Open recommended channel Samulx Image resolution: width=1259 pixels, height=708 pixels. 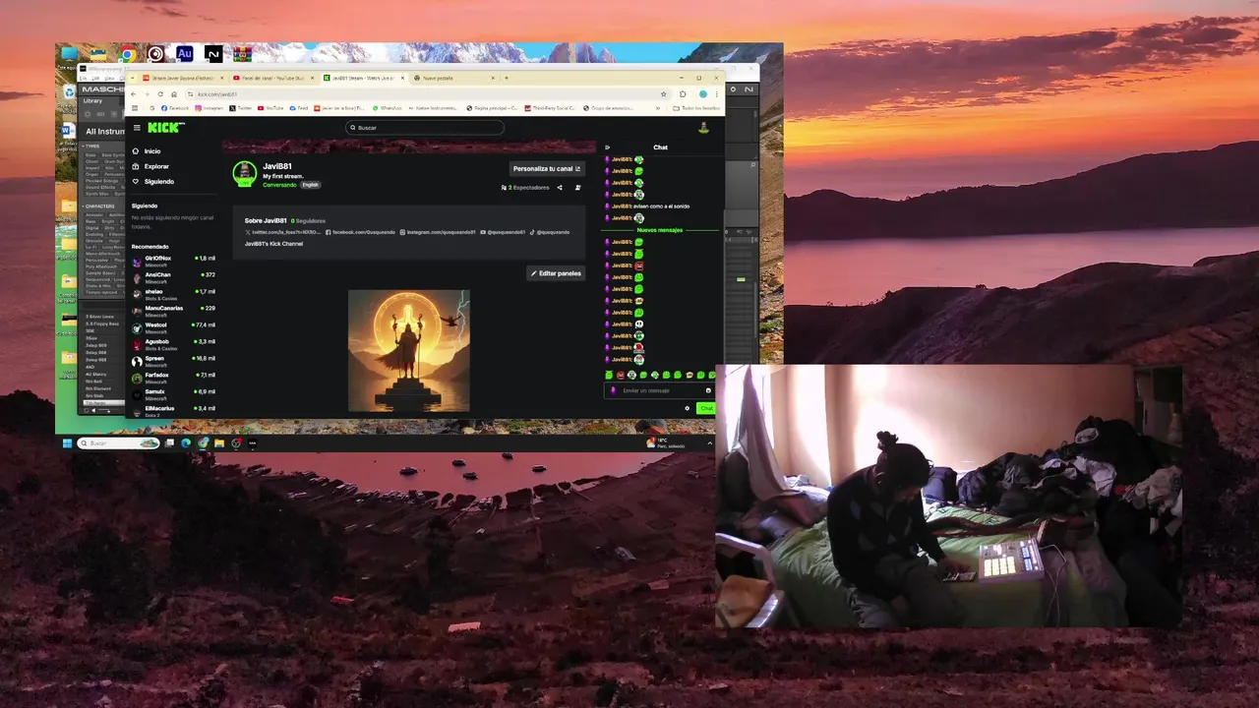[173, 394]
